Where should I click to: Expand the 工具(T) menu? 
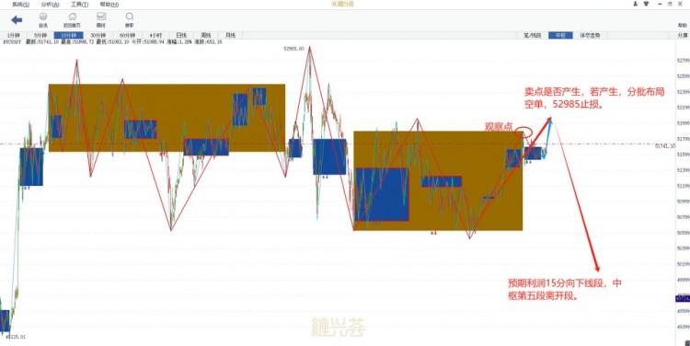[x=80, y=5]
